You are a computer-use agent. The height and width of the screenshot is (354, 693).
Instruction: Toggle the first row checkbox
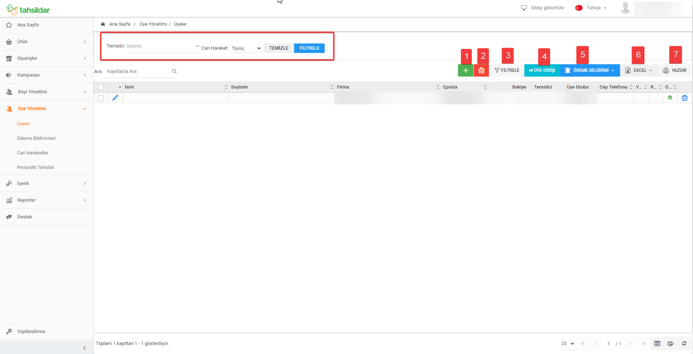[x=101, y=98]
